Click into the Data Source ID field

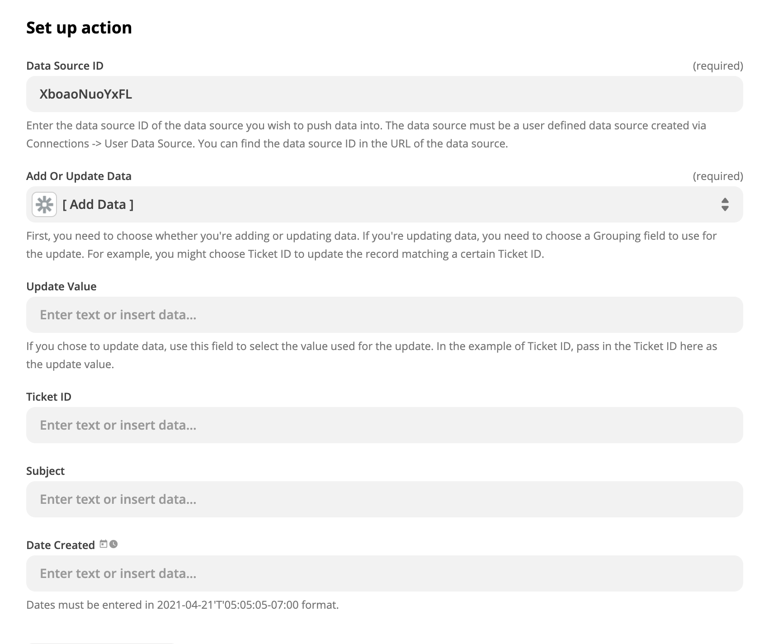384,94
